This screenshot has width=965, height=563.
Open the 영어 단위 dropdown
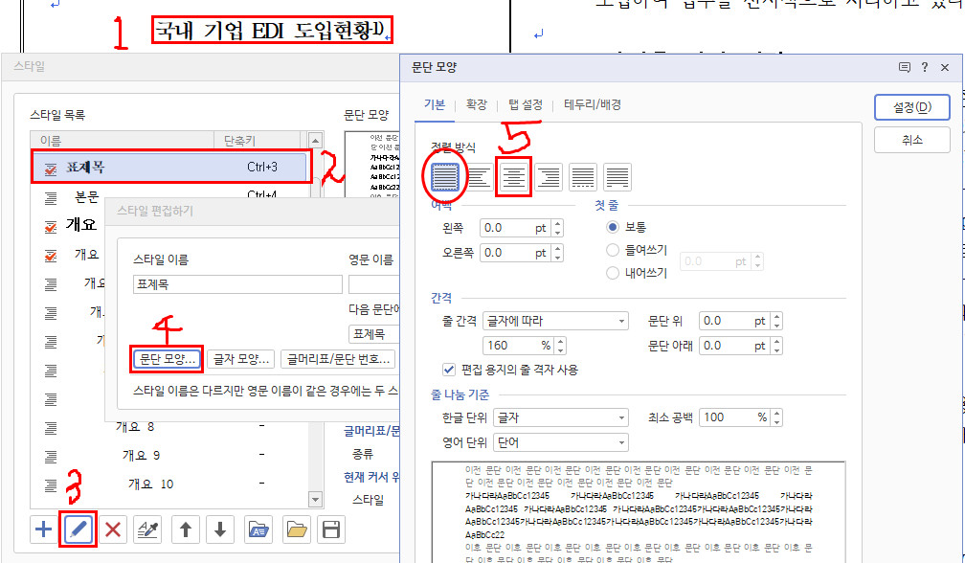(561, 442)
